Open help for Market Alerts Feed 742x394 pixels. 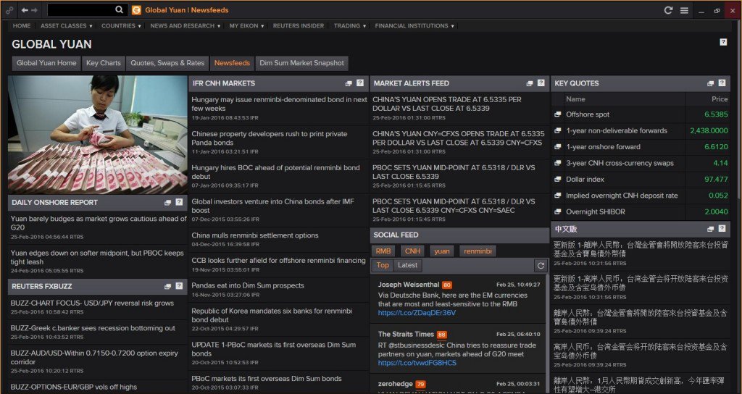541,83
